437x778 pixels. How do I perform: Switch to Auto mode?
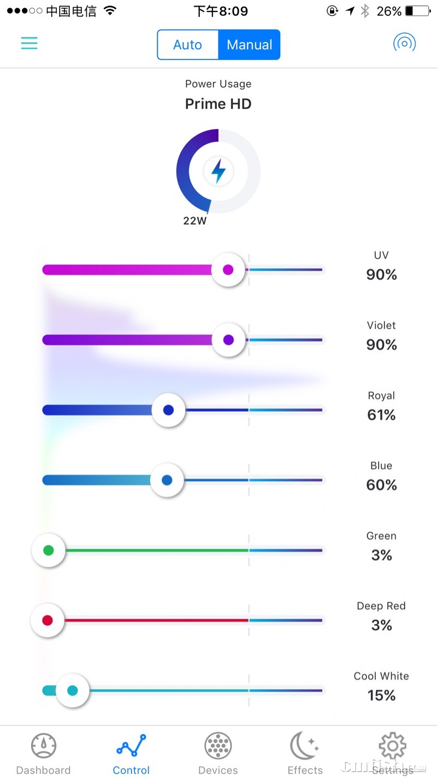coord(187,45)
